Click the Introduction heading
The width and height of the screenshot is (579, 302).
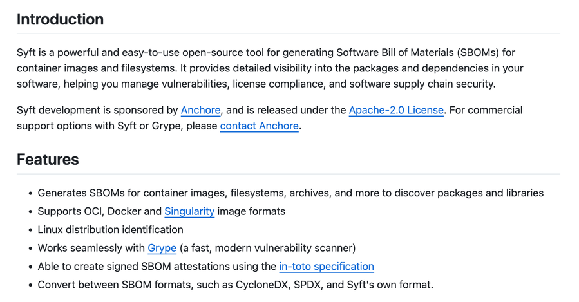coord(60,19)
